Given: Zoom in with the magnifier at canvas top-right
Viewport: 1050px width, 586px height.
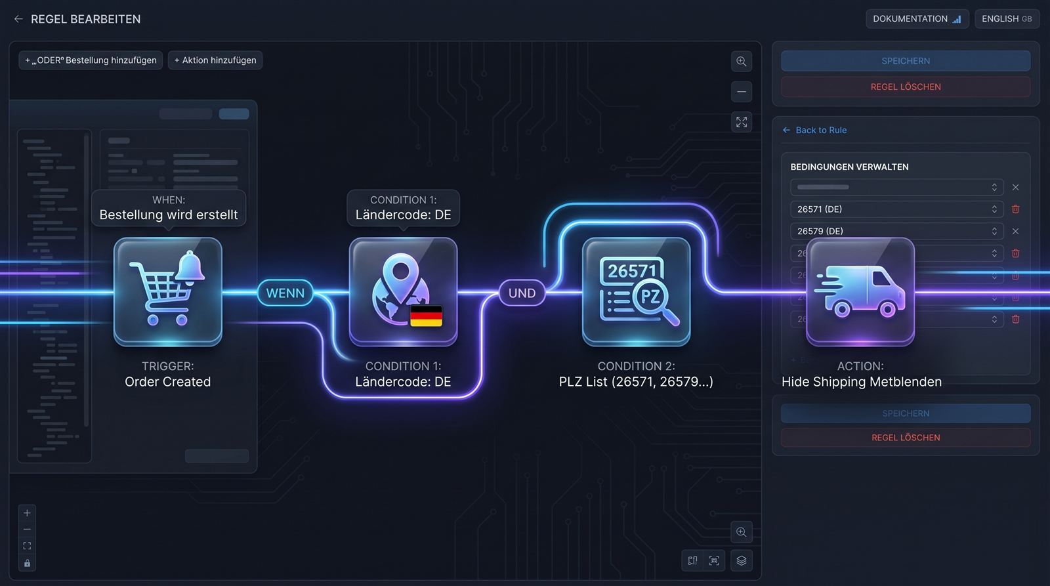Looking at the screenshot, I should pyautogui.click(x=742, y=62).
